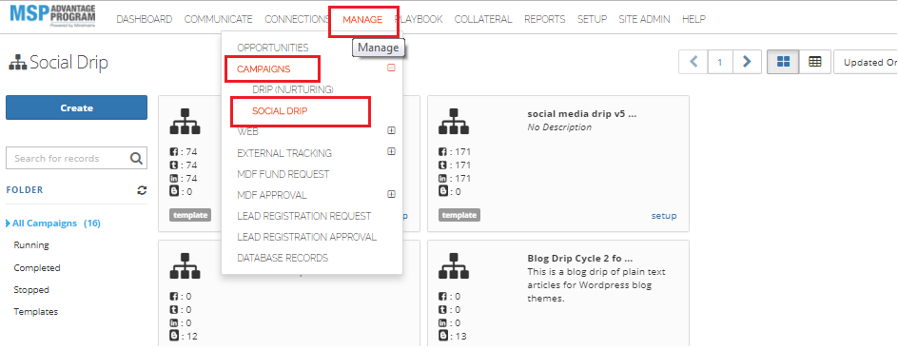Open Blog Drip Cycle 2 campaign title
The height and width of the screenshot is (350, 898).
pyautogui.click(x=580, y=259)
